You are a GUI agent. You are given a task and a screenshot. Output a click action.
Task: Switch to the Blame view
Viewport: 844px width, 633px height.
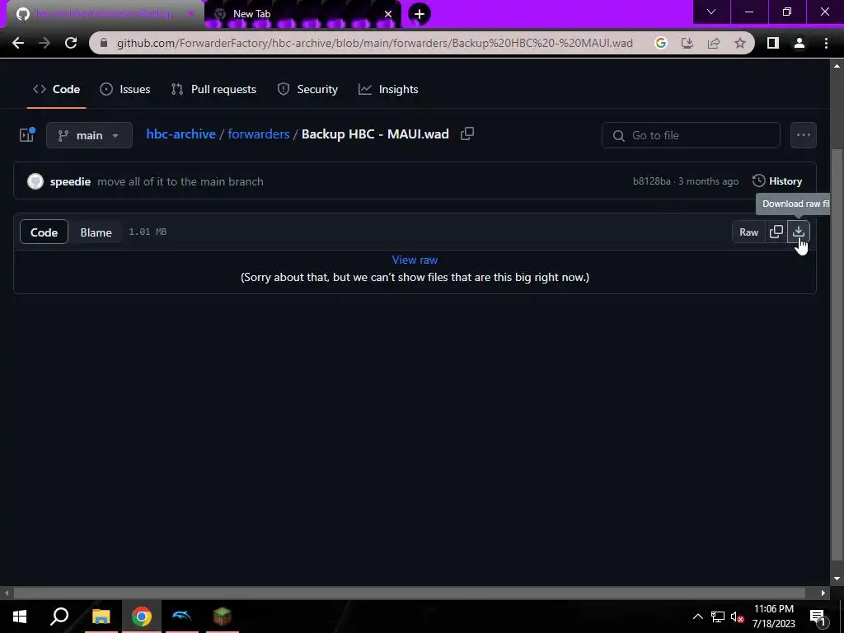96,232
